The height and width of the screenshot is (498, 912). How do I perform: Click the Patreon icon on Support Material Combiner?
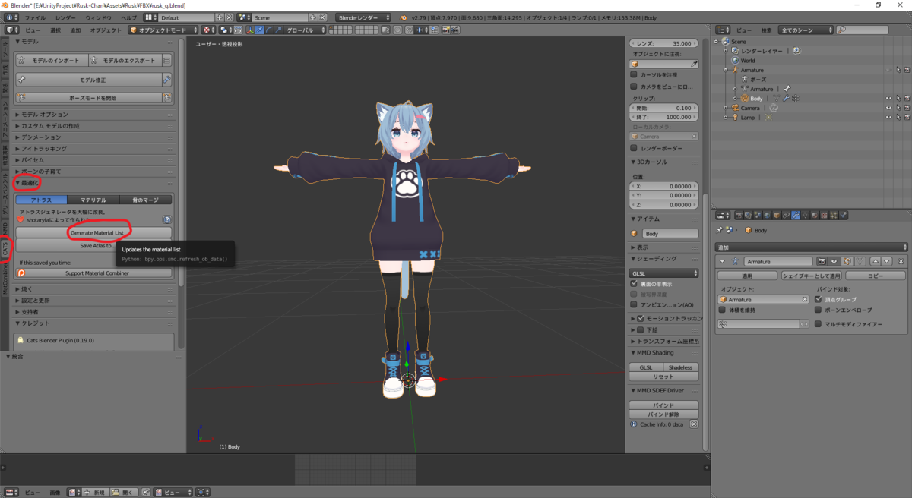point(21,273)
